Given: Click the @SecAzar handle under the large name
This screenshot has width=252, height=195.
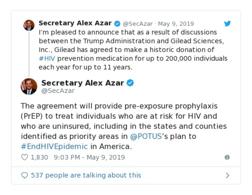Looking at the screenshot, I should click(x=58, y=91).
